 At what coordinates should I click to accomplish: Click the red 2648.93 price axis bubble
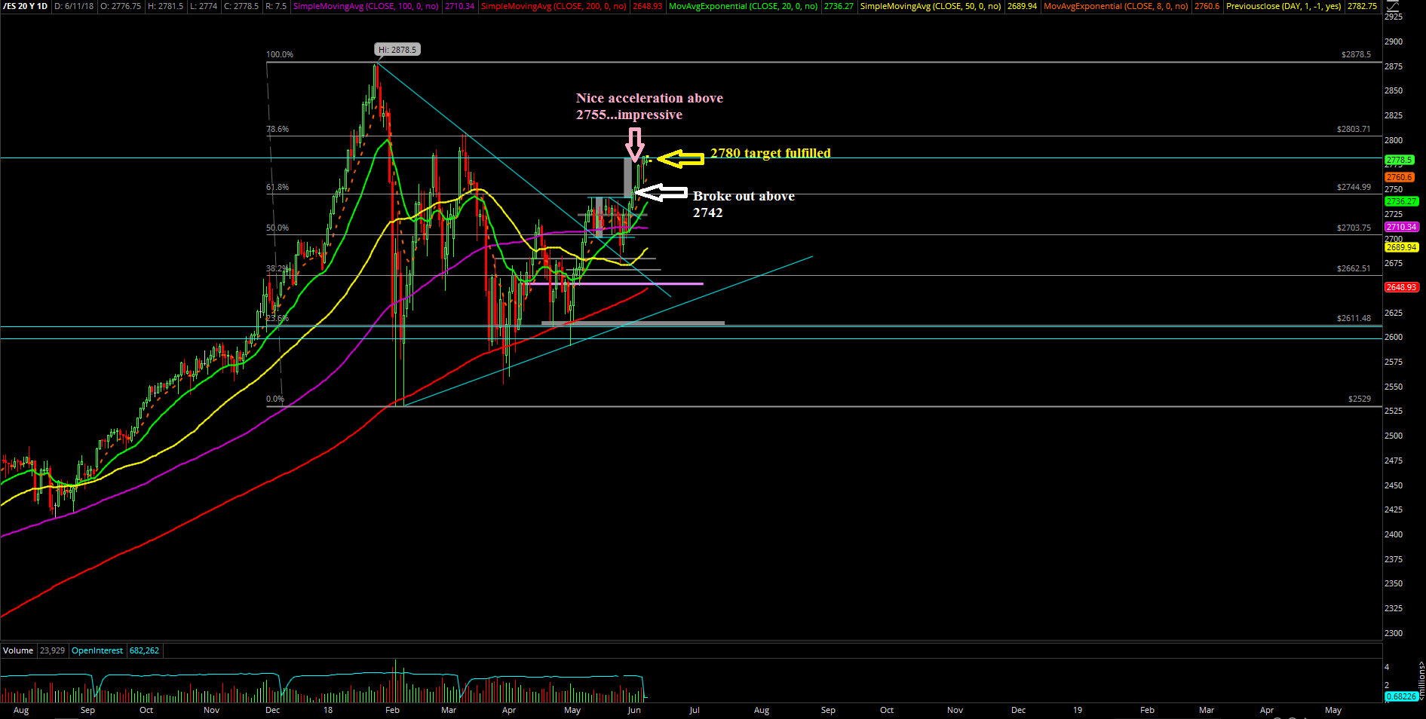click(1402, 287)
